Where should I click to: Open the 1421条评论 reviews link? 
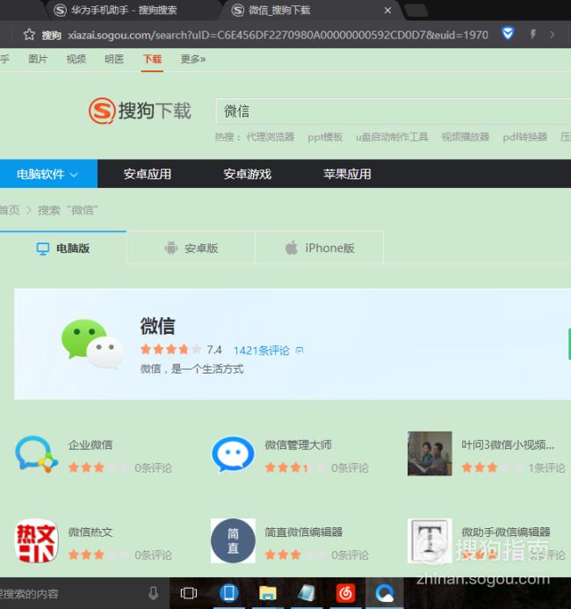(261, 351)
